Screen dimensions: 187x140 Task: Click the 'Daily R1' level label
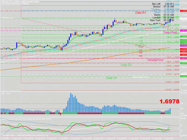[x=141, y=13]
